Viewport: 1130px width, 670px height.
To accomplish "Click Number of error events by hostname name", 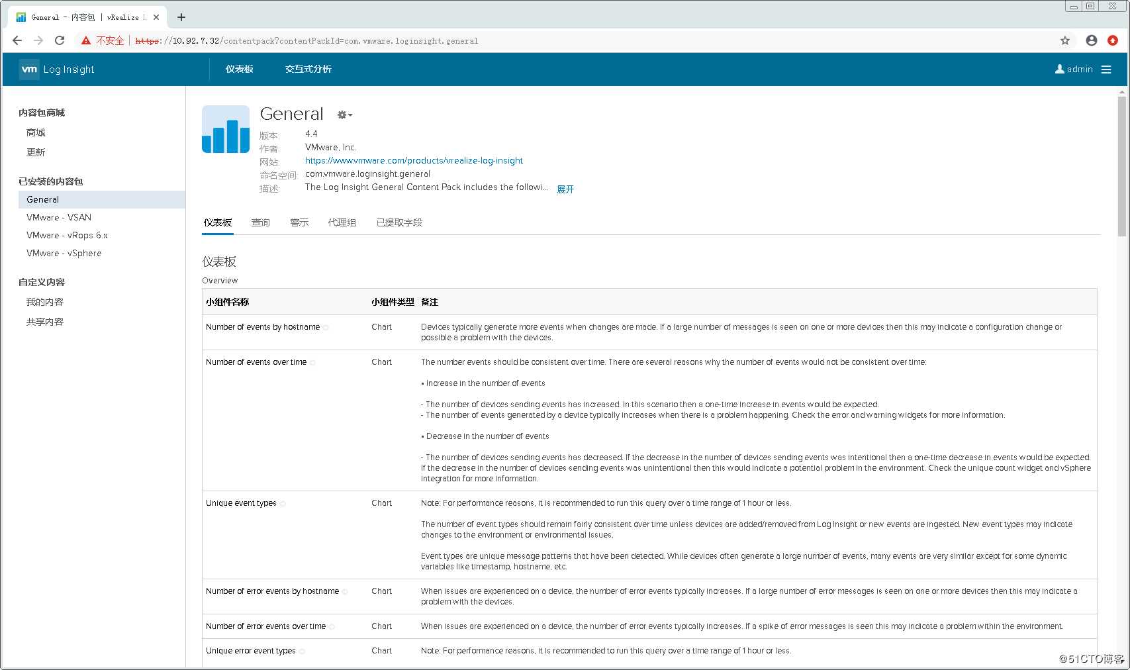I will coord(272,591).
